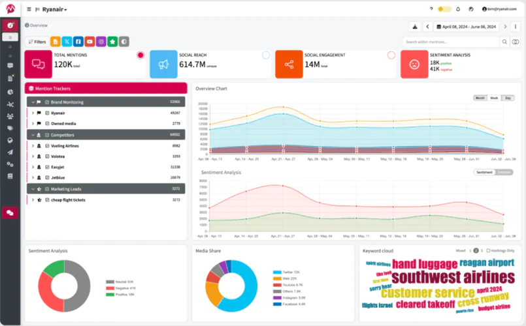Expand the Easyjet tracker row

33,167
